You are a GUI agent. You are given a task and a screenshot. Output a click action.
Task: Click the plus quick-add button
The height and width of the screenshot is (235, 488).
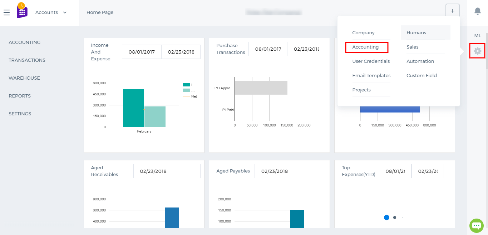[x=452, y=11]
